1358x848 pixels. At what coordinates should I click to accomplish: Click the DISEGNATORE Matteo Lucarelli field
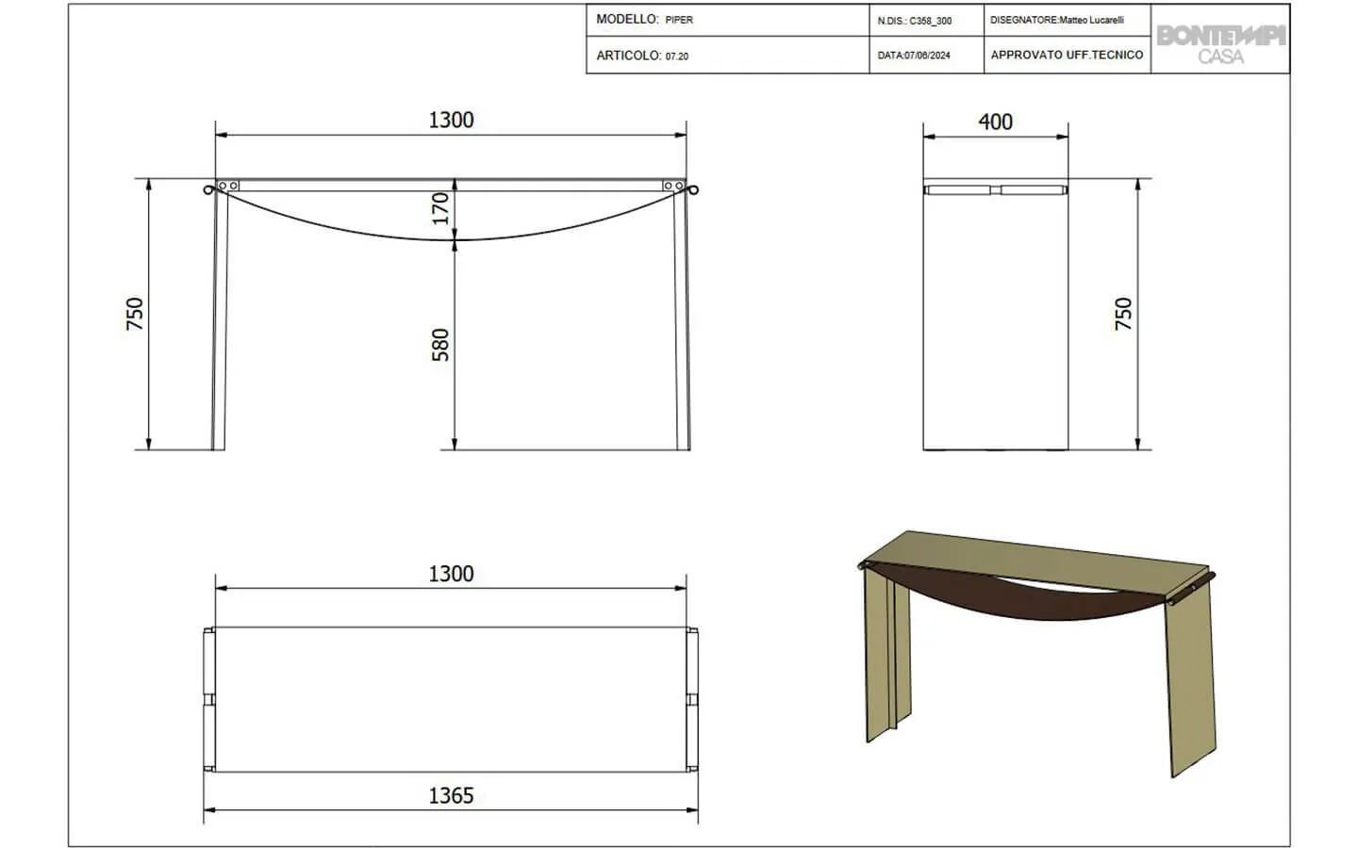[1067, 20]
